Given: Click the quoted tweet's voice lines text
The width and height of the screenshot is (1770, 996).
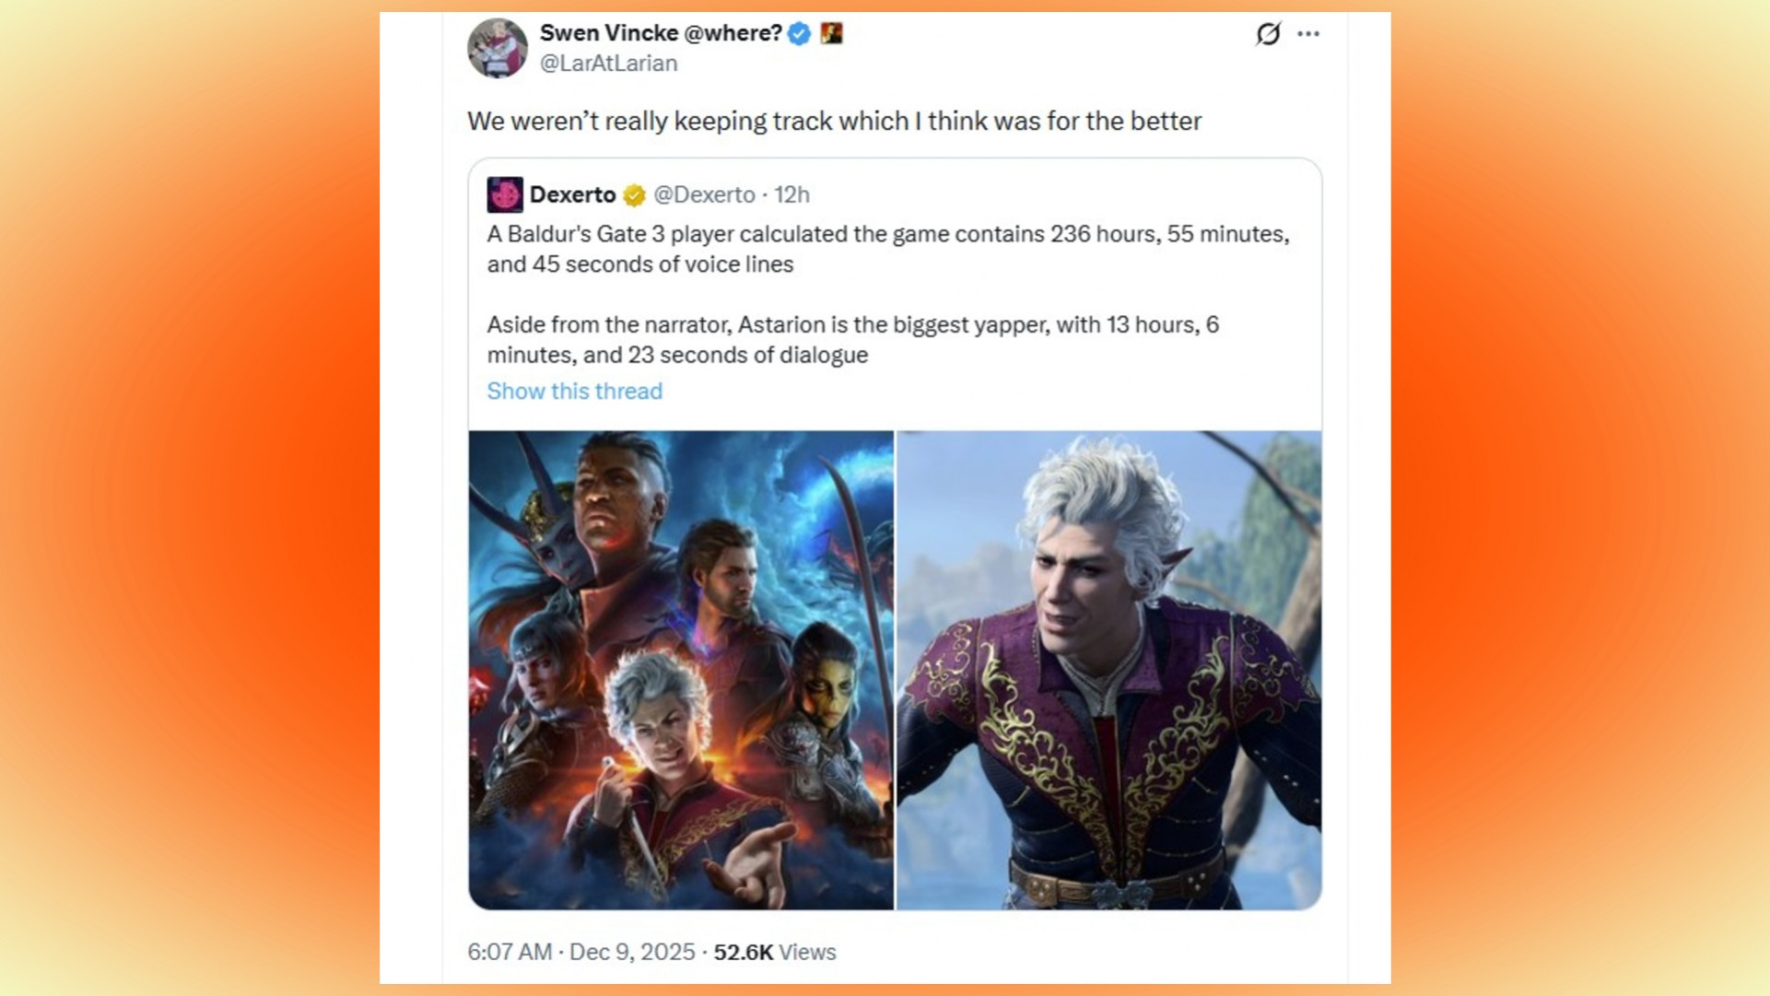Looking at the screenshot, I should pyautogui.click(x=888, y=249).
